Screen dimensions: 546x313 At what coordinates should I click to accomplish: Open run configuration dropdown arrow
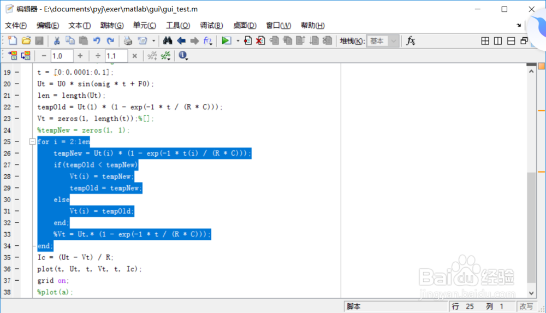(x=238, y=41)
